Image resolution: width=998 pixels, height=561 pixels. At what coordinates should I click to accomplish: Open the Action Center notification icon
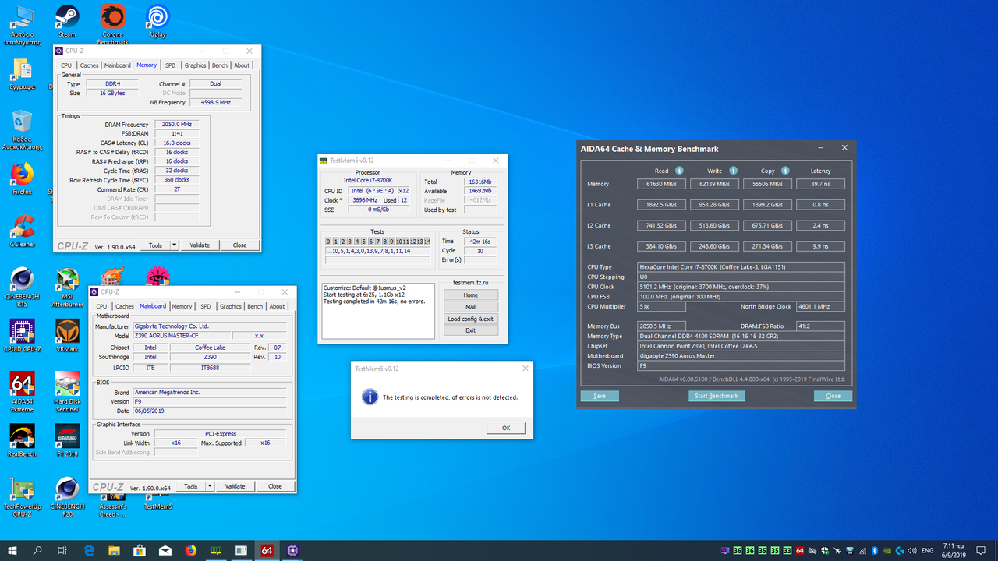[981, 550]
